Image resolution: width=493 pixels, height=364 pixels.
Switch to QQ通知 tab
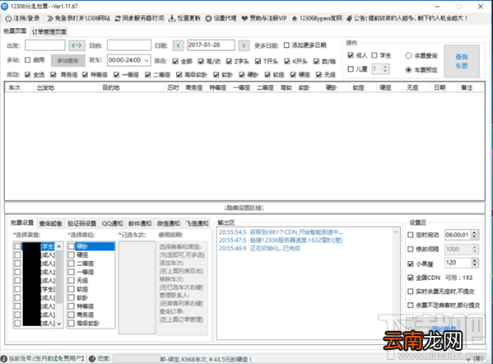pyautogui.click(x=112, y=223)
